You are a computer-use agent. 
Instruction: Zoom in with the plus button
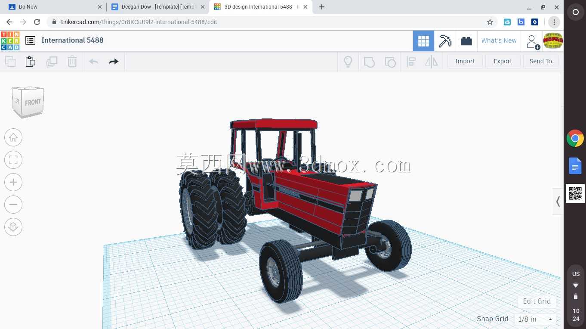click(x=13, y=182)
